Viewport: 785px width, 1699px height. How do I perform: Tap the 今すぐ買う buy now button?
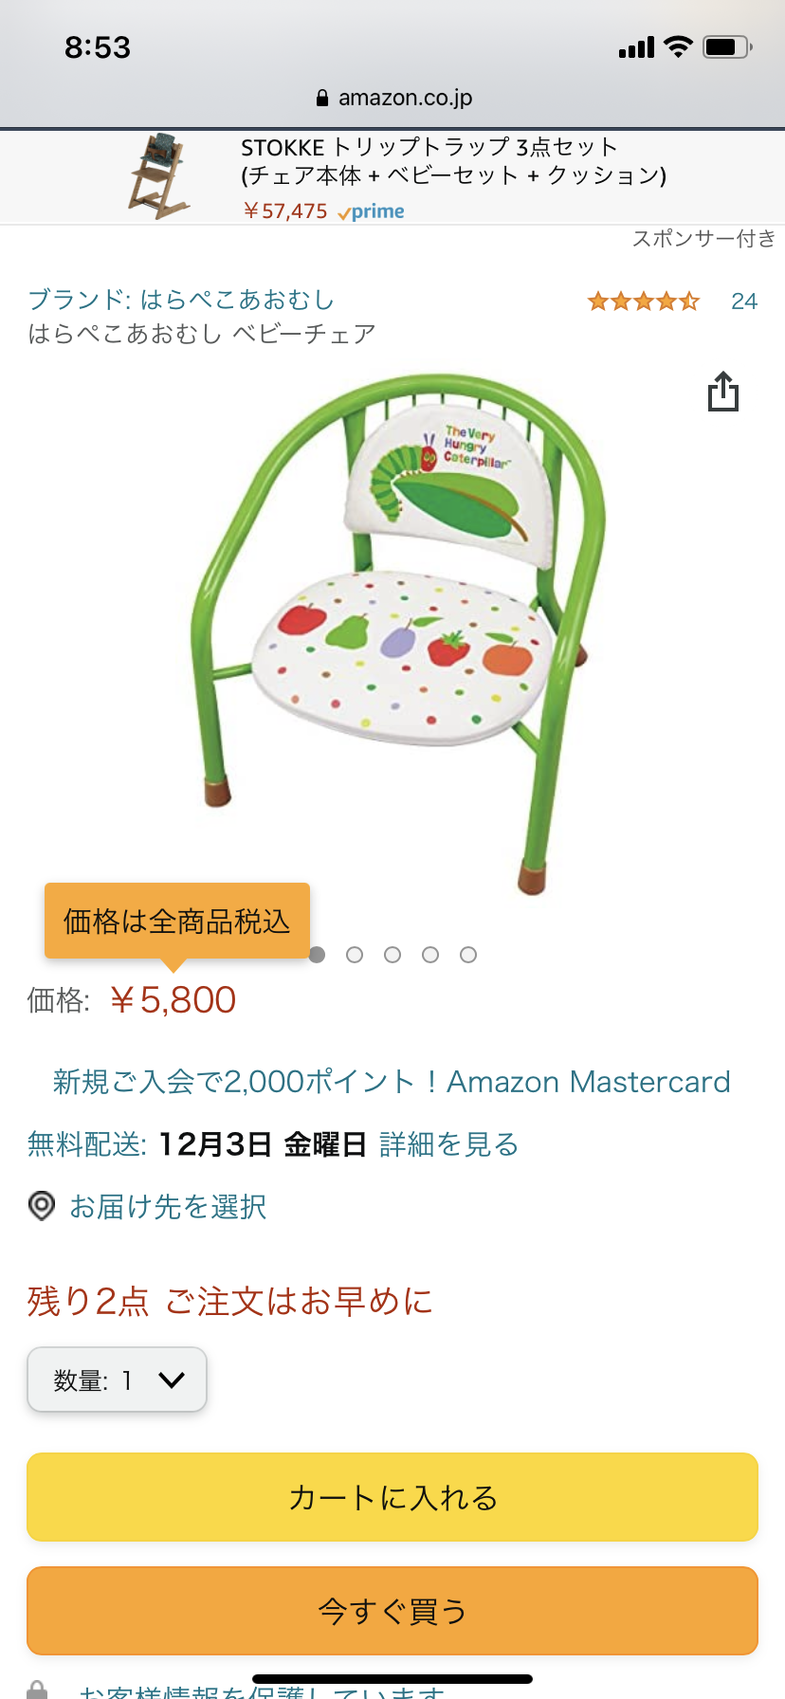click(x=392, y=1611)
